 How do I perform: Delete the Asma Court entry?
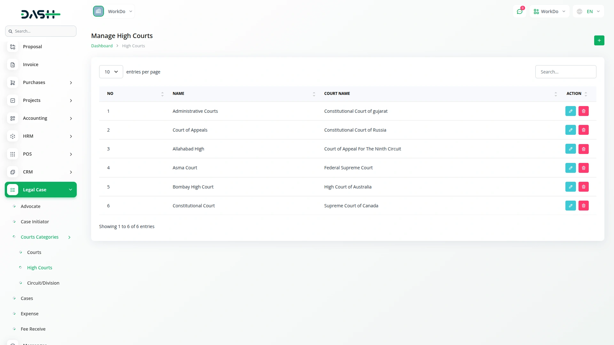coord(583,168)
